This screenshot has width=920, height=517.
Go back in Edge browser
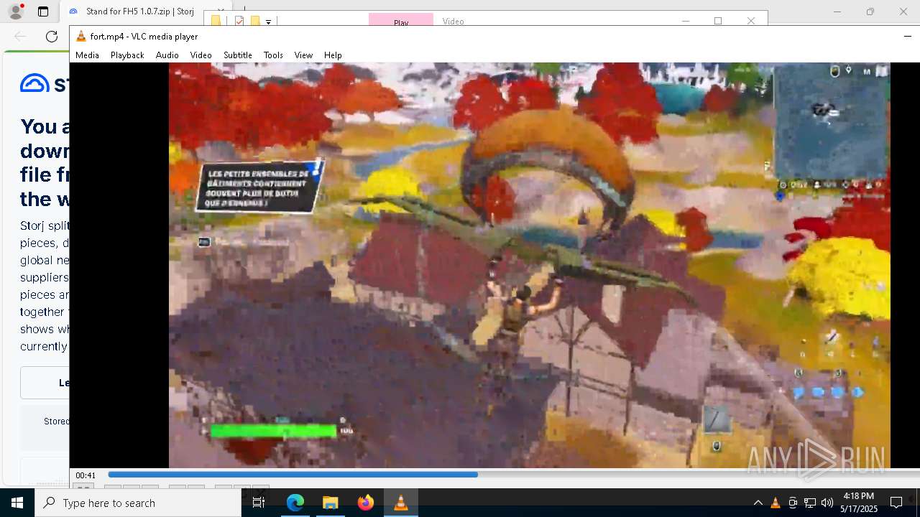[x=20, y=37]
